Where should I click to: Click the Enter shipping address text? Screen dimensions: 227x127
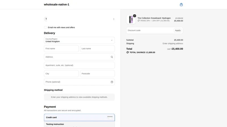tap(173, 43)
